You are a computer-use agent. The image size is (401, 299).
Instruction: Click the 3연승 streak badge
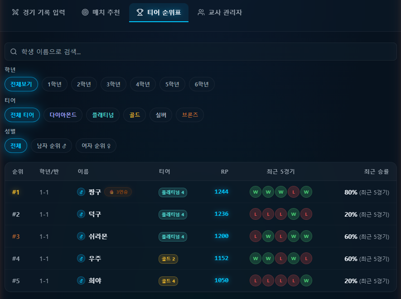pyautogui.click(x=118, y=192)
